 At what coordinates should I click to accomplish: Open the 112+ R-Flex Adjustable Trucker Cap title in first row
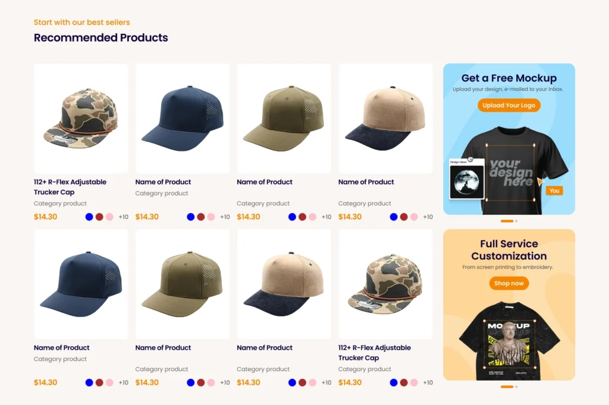[70, 187]
